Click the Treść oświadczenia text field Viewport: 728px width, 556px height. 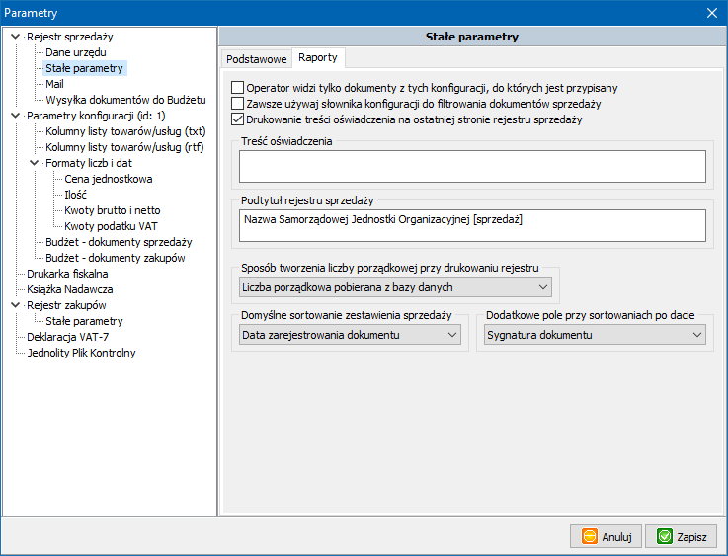tap(472, 166)
